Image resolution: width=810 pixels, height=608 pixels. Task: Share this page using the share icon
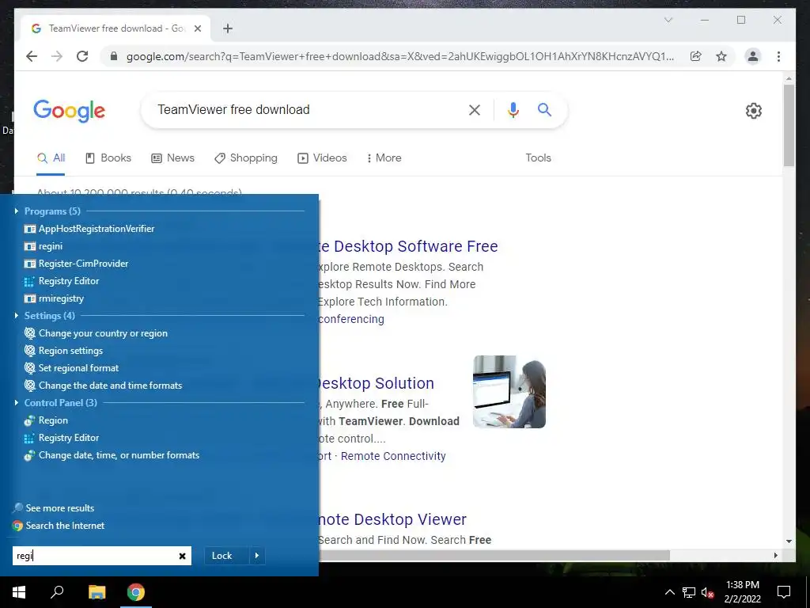pyautogui.click(x=696, y=56)
